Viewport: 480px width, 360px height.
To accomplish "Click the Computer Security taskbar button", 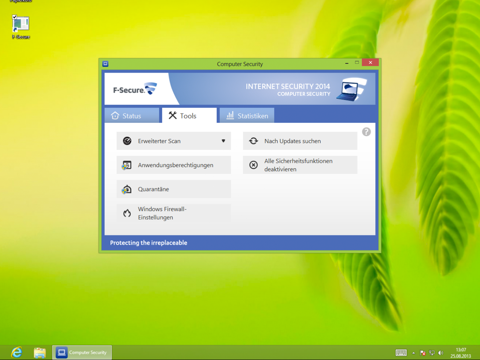I will click(82, 352).
